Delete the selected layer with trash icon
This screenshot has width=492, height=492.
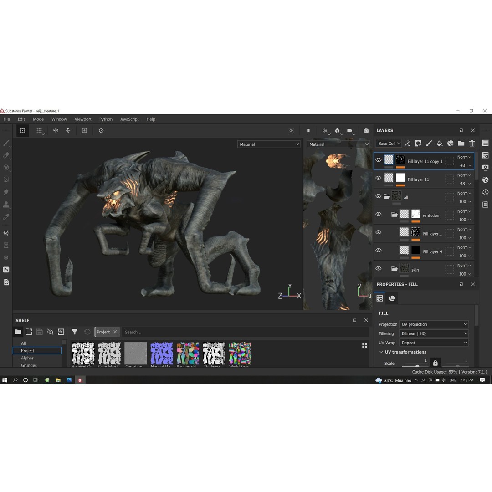tap(472, 143)
